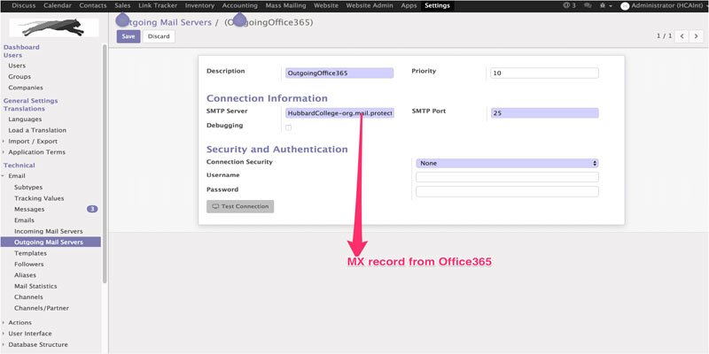Open Load a Translation

coord(37,130)
